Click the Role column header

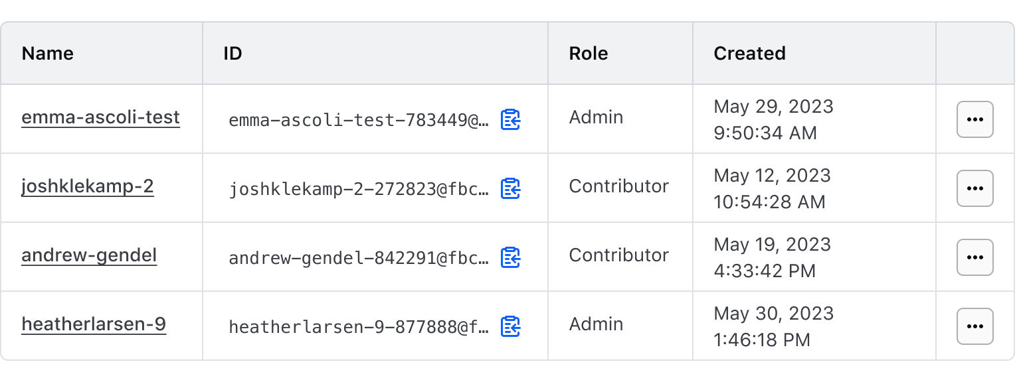click(589, 53)
